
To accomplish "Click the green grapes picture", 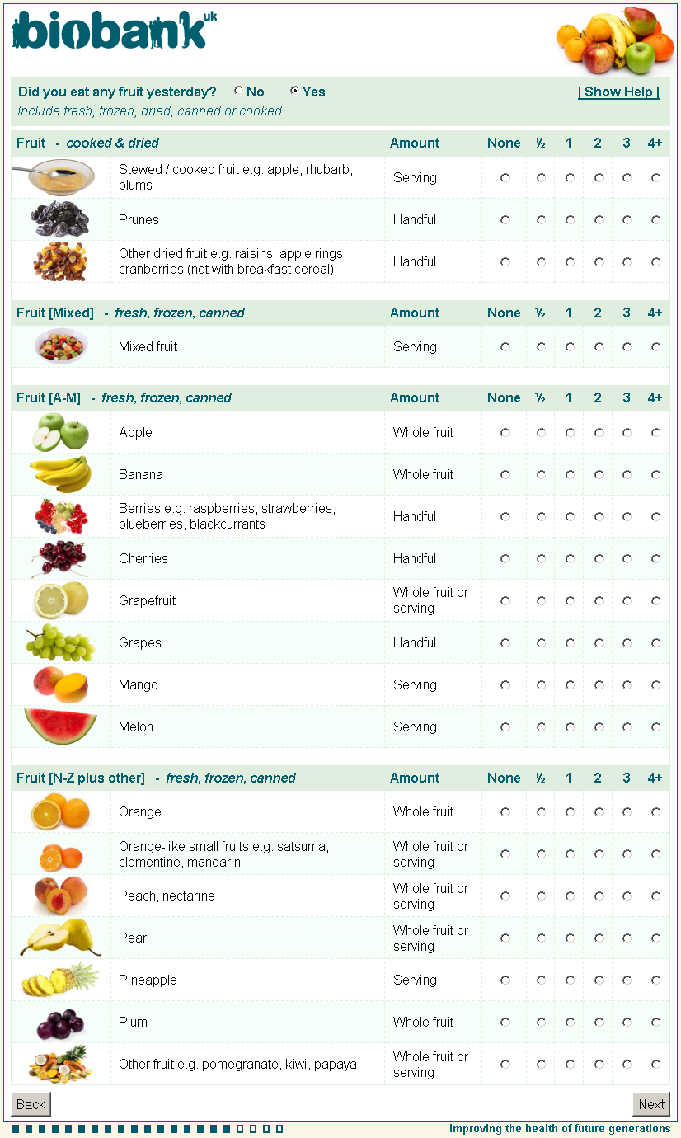I will [x=60, y=642].
